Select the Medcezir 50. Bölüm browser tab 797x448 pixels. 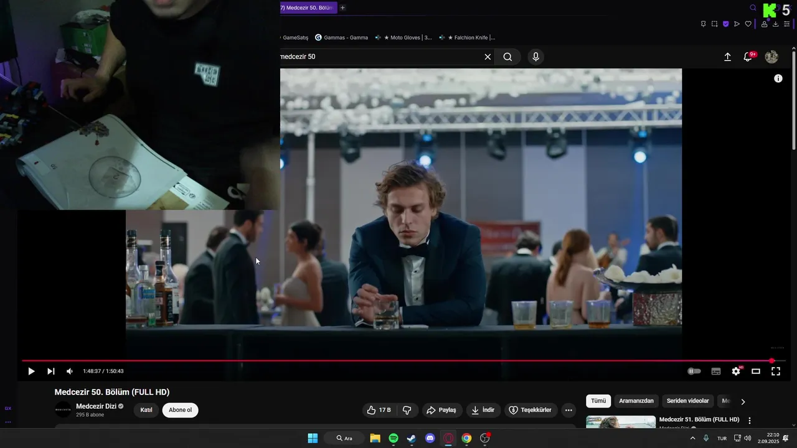pos(308,7)
